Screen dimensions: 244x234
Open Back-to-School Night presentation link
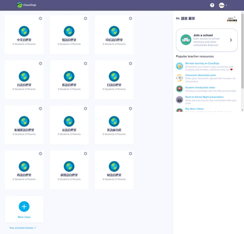[204, 97]
